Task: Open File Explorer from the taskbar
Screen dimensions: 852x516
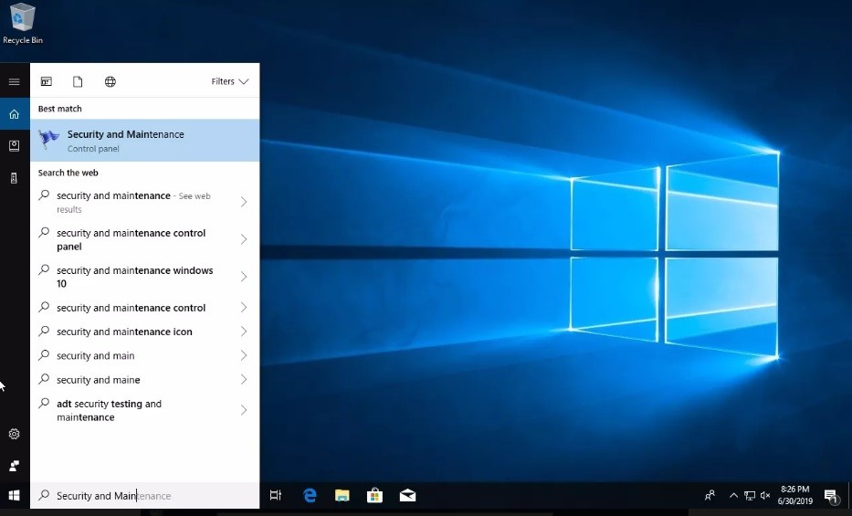Action: click(342, 495)
